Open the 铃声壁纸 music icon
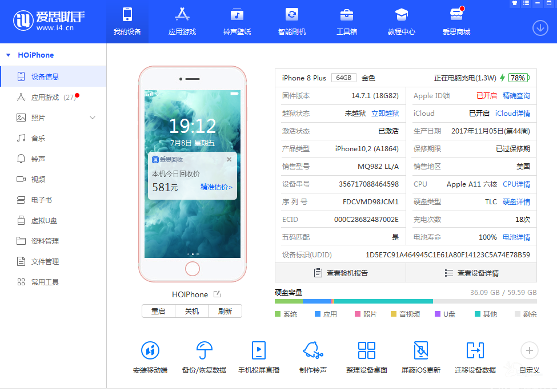The height and width of the screenshot is (392, 557). coord(237,14)
